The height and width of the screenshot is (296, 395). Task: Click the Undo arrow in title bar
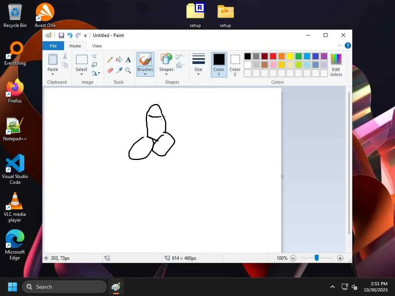coord(70,35)
